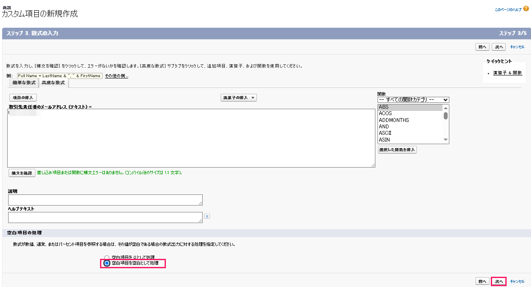Viewport: 531px width, 287px height.
Task: Select radio option 空白項目を空白として処理
Action: (x=107, y=264)
